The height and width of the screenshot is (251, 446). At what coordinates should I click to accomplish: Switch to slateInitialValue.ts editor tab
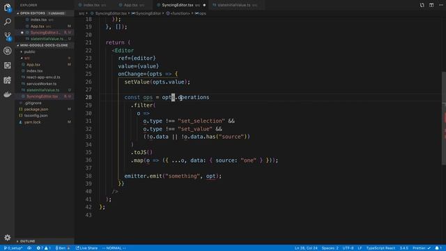(x=236, y=5)
